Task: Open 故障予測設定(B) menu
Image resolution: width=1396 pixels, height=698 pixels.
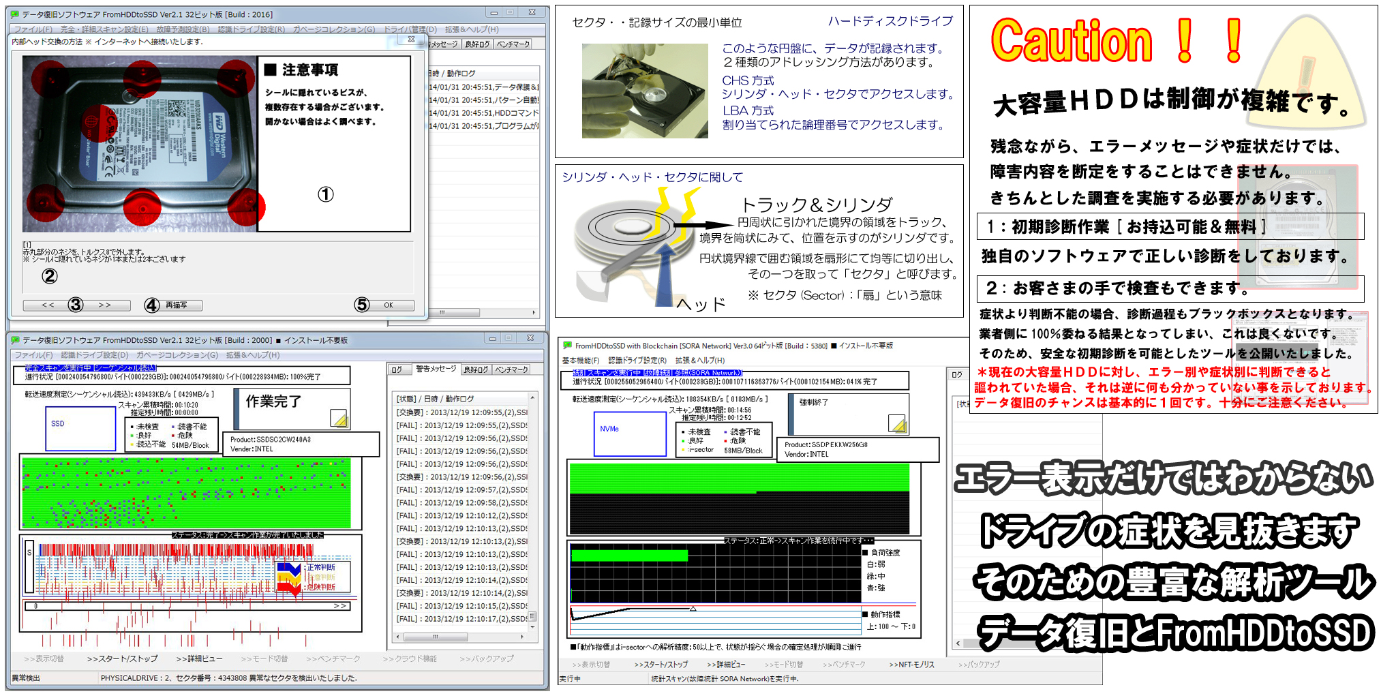Action: tap(183, 29)
